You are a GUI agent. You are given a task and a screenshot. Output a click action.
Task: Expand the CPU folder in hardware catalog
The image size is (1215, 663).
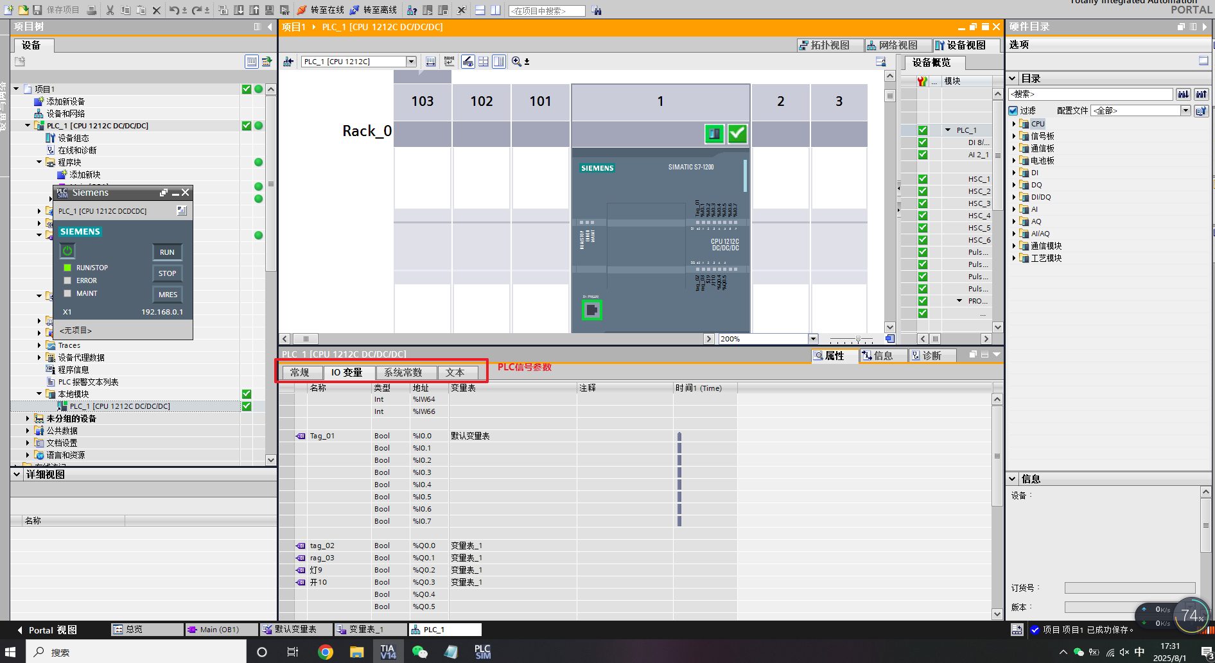(x=1014, y=124)
